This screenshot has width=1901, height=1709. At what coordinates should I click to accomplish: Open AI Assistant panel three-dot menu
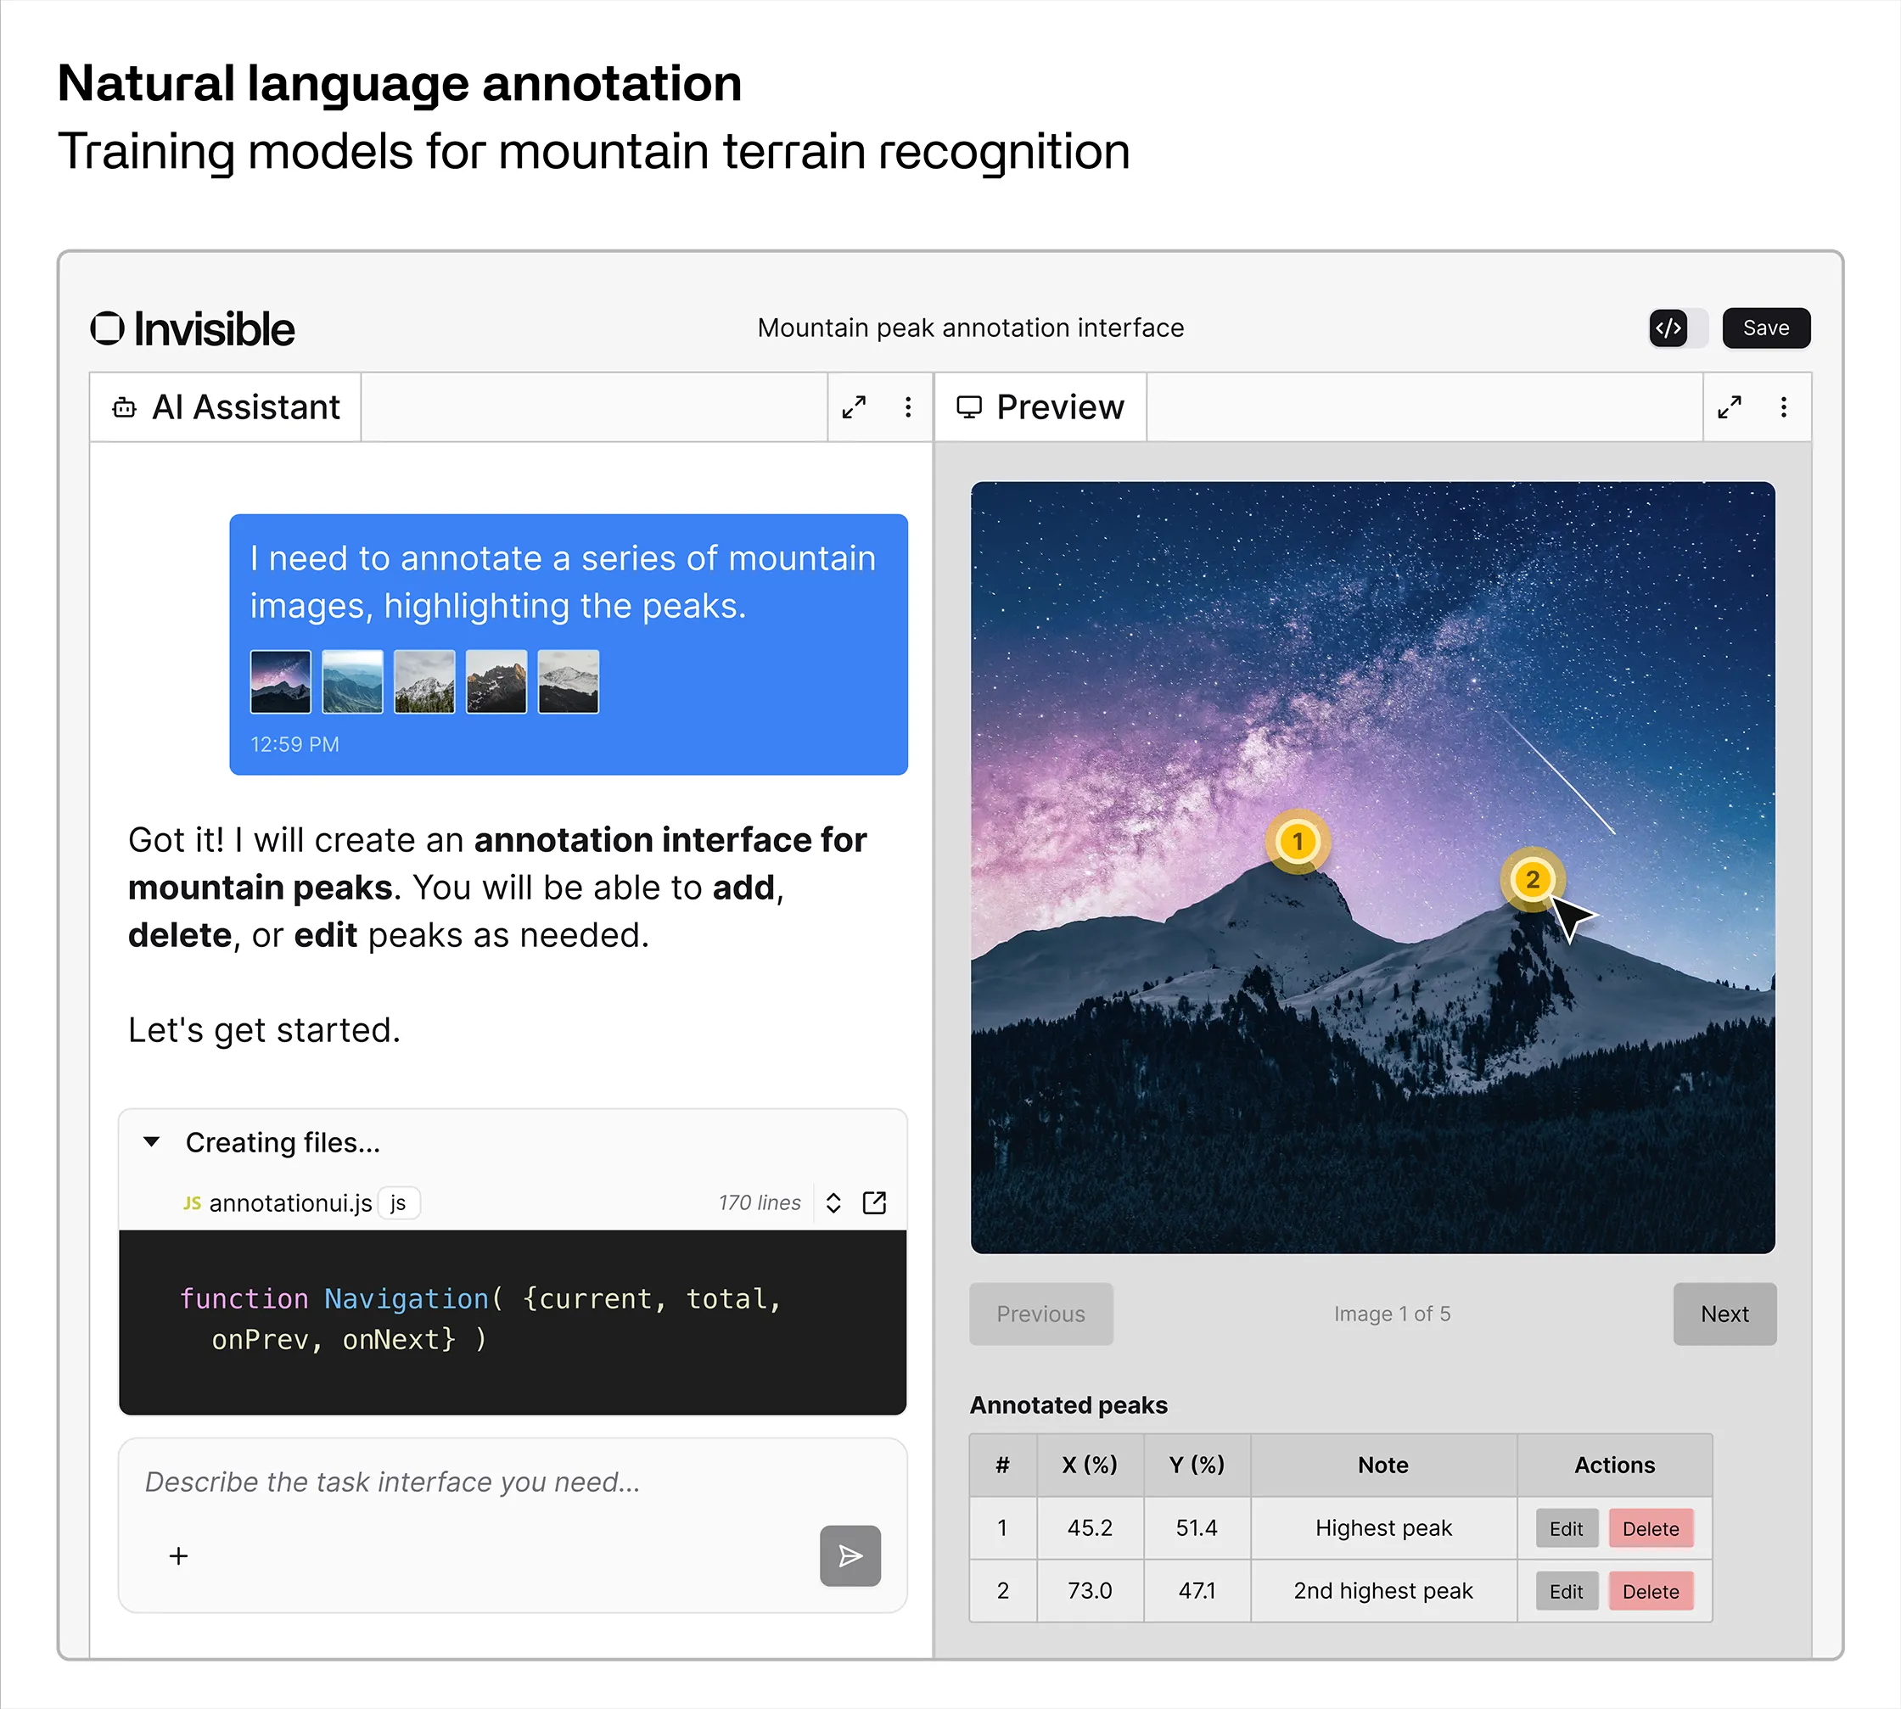click(907, 406)
